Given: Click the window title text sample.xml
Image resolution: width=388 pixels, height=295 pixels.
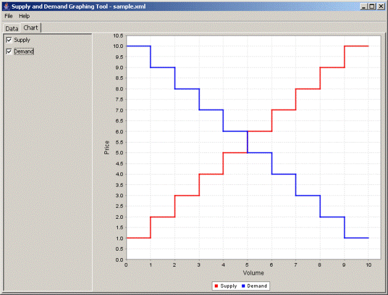Looking at the screenshot, I should 129,7.
